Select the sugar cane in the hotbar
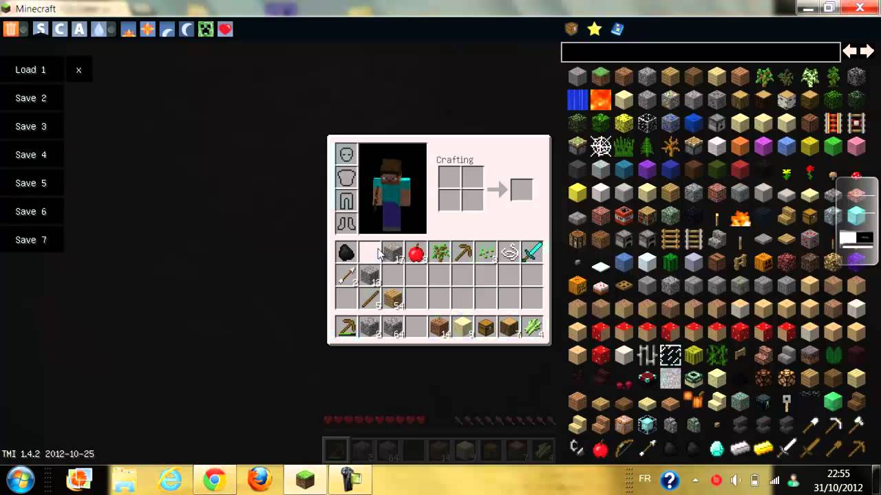Image resolution: width=881 pixels, height=495 pixels. (532, 327)
